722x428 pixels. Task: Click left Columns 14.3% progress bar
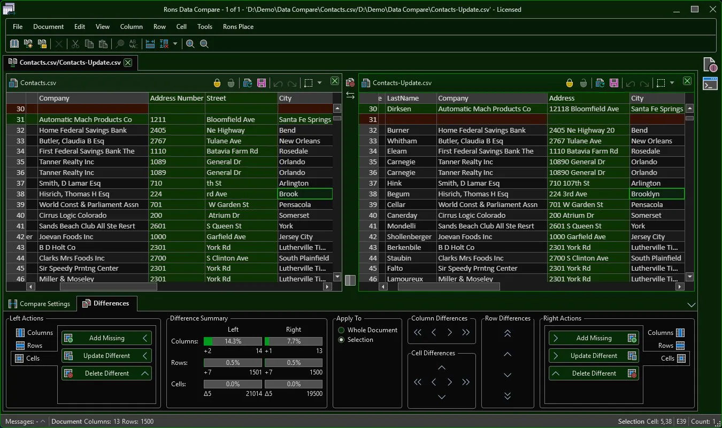coord(233,341)
